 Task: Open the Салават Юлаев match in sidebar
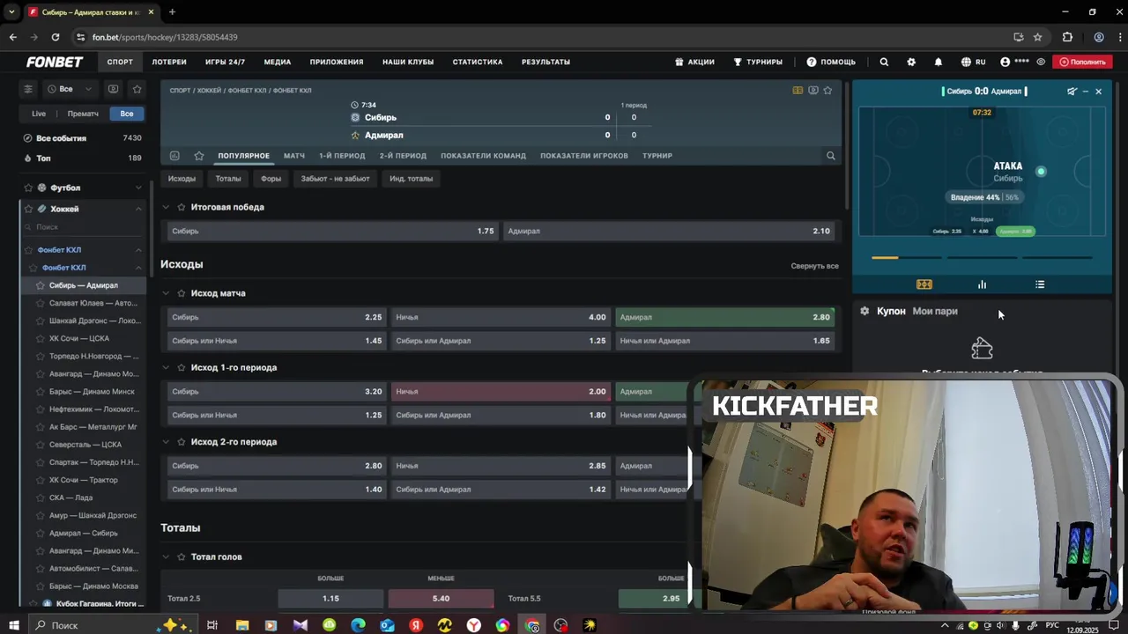pyautogui.click(x=93, y=303)
